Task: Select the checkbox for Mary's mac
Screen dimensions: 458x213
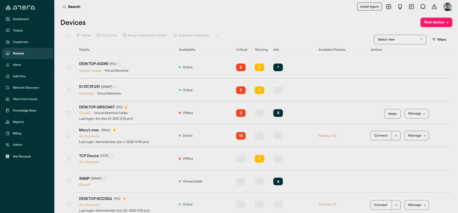Action: tap(69, 135)
